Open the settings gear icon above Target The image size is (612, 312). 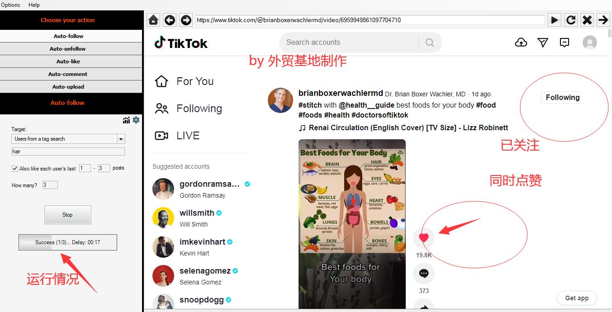(x=136, y=120)
